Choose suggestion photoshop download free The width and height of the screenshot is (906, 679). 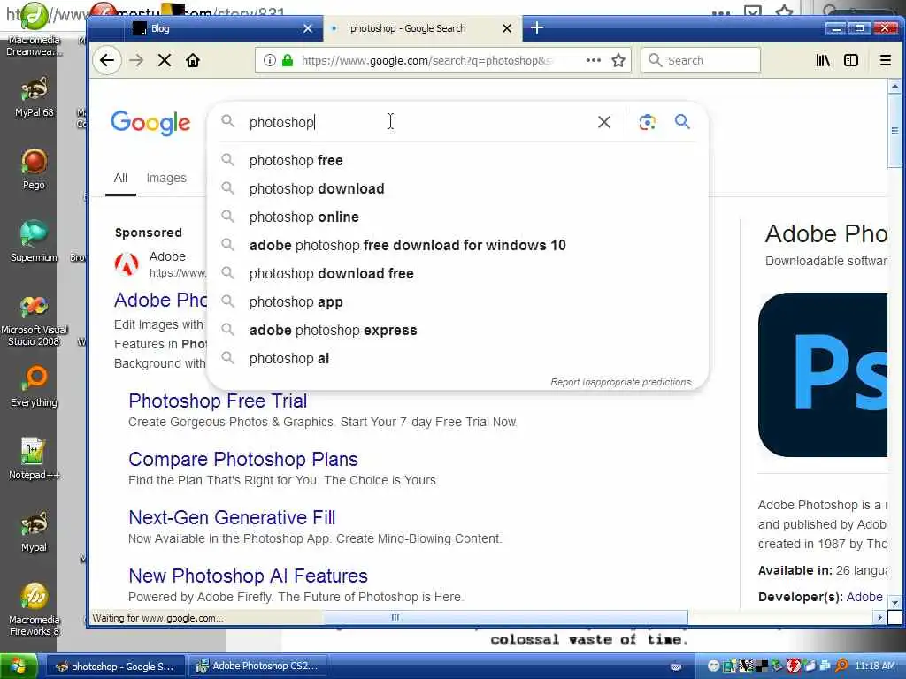tap(457, 273)
